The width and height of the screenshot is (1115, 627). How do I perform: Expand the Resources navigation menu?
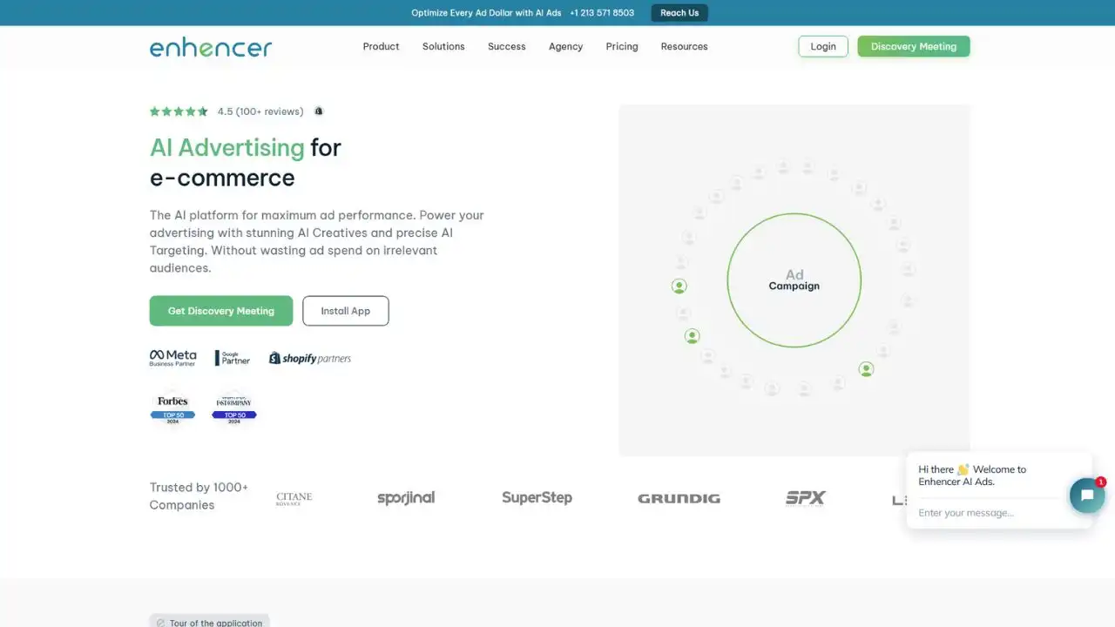[x=684, y=47]
